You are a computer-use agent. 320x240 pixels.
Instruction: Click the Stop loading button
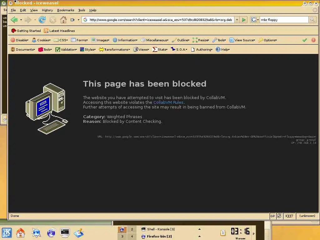click(x=52, y=20)
